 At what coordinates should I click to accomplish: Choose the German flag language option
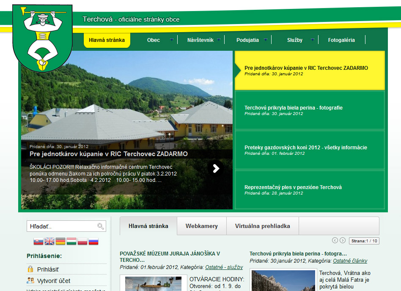click(x=60, y=241)
